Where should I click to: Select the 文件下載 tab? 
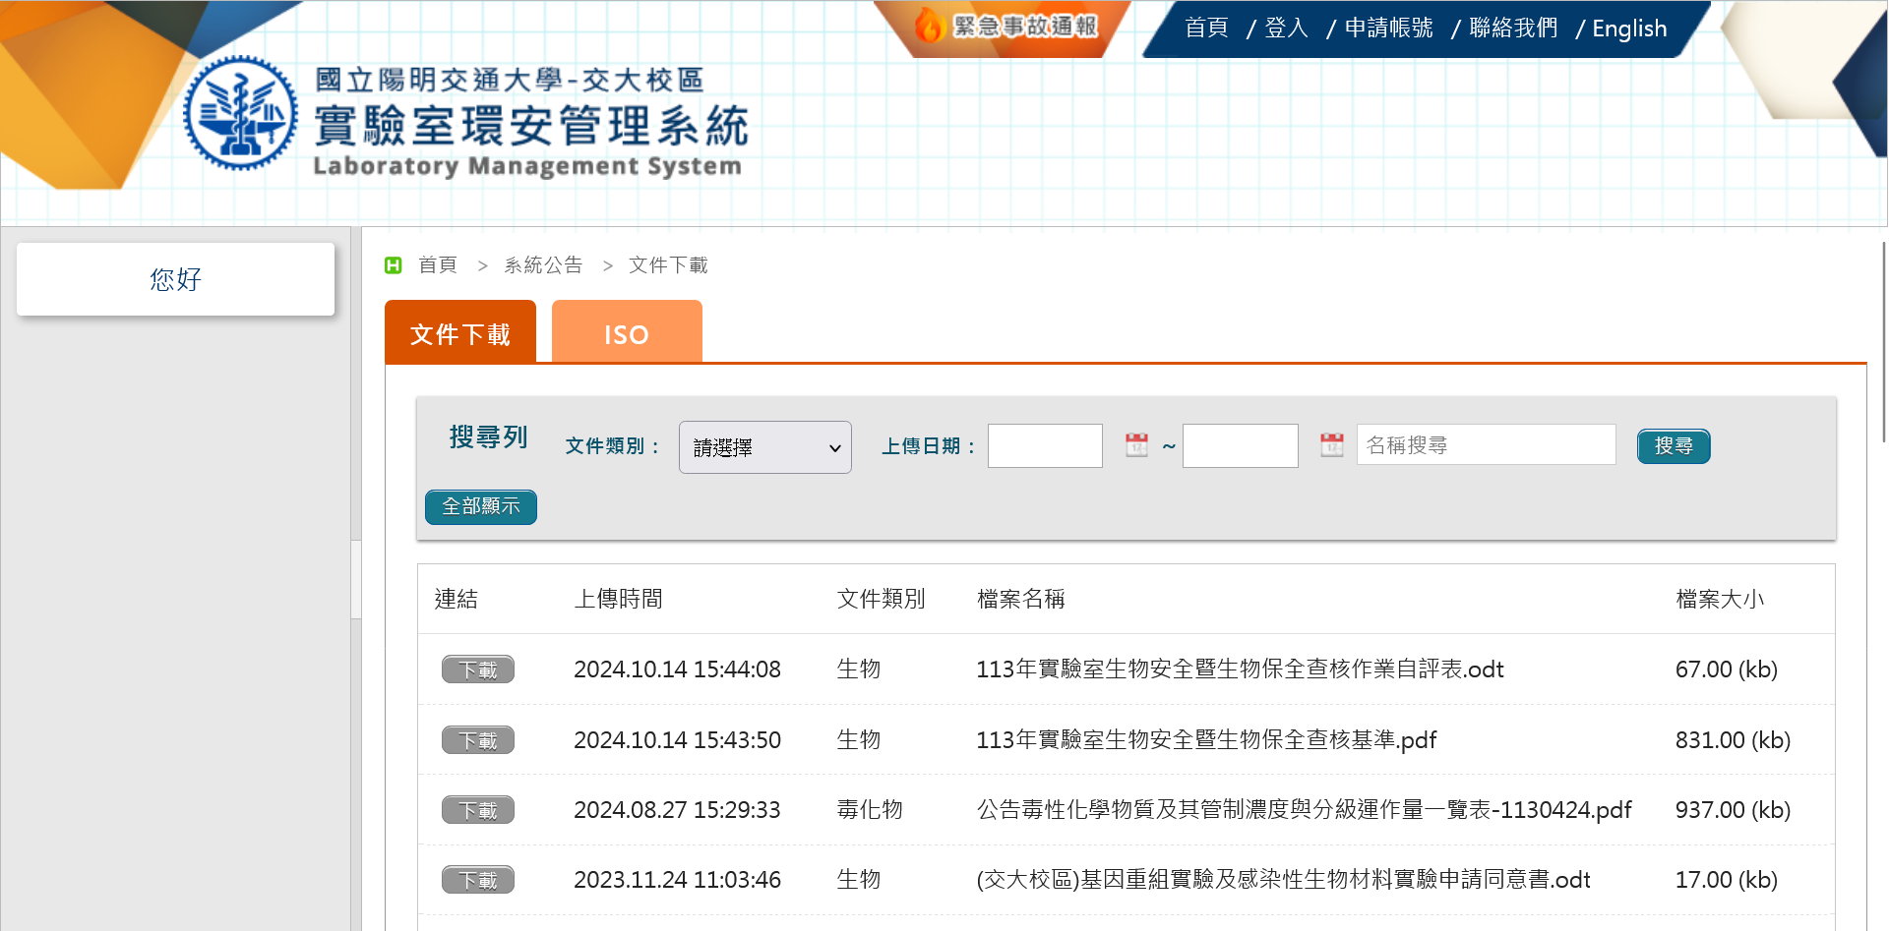point(460,333)
